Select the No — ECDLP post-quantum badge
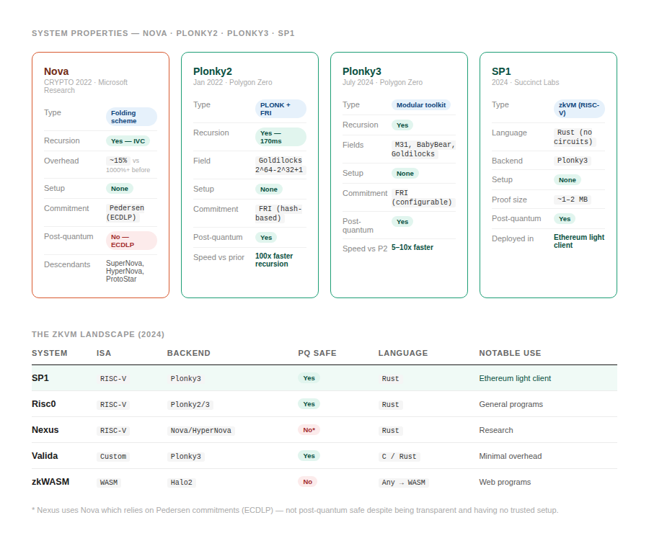This screenshot has height=546, width=649. (x=132, y=241)
